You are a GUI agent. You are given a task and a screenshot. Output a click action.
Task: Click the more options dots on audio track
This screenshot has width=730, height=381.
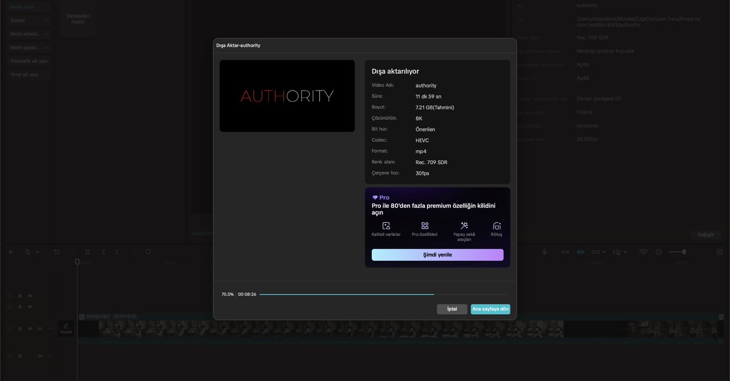click(50, 356)
